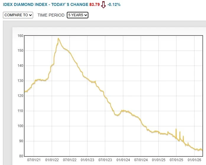Click the -0.12% change value
The height and width of the screenshot is (165, 206).
(114, 4)
